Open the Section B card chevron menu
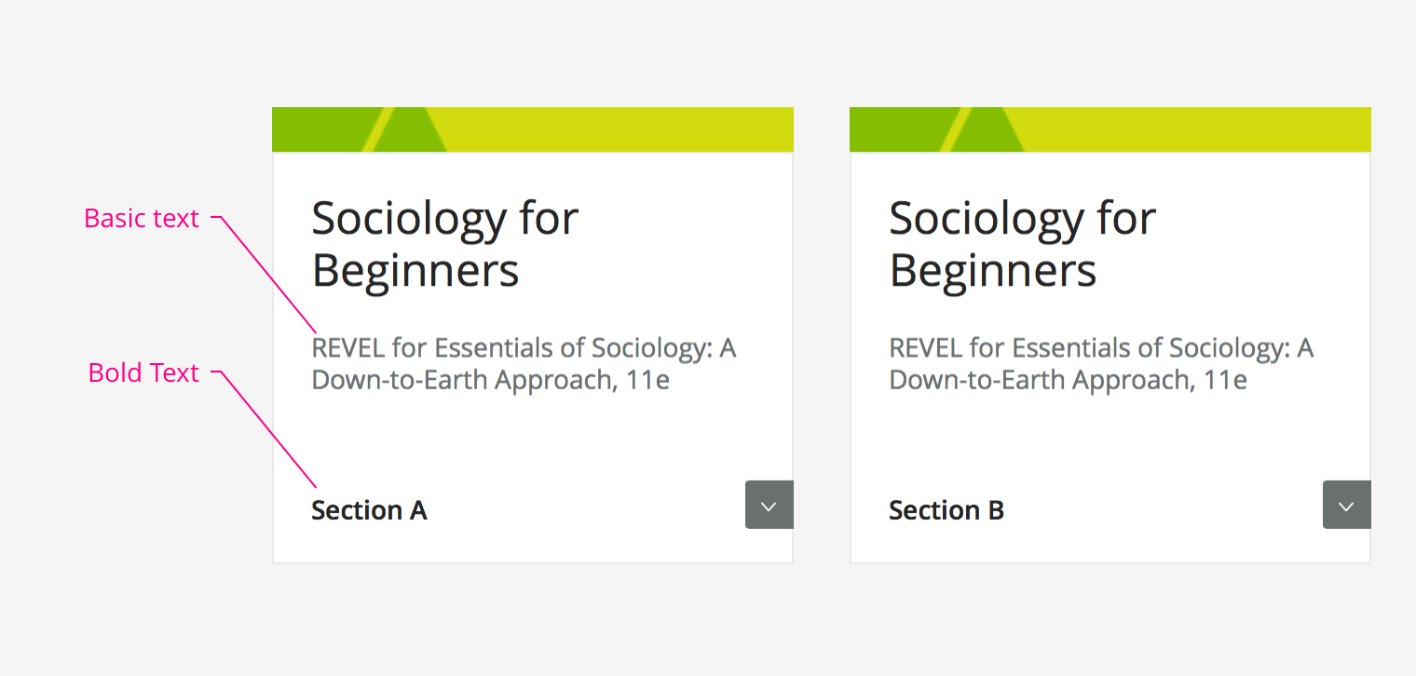1416x676 pixels. [1347, 505]
